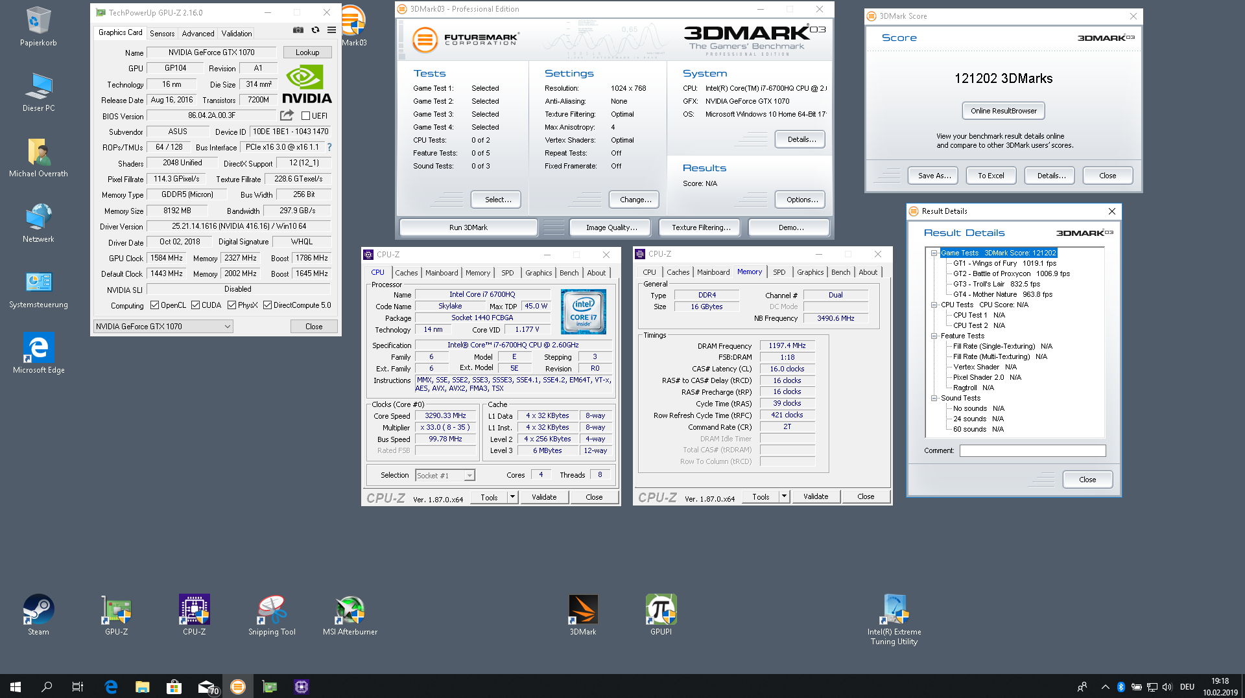Collapse the Game Tests tree node
This screenshot has width=1245, height=698.
(x=934, y=253)
